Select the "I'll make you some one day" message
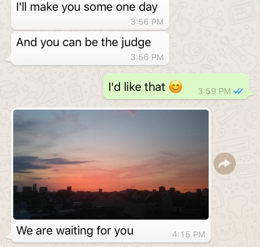 click(90, 14)
